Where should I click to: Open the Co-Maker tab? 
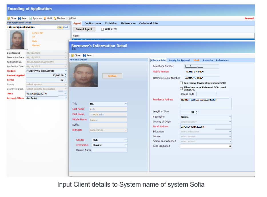point(111,23)
